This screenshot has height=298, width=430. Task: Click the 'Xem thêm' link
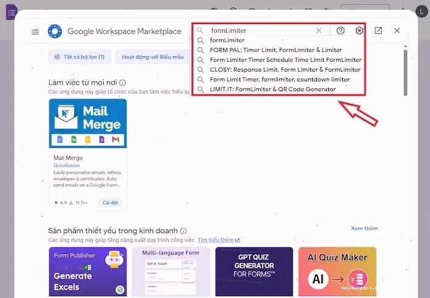pos(365,228)
